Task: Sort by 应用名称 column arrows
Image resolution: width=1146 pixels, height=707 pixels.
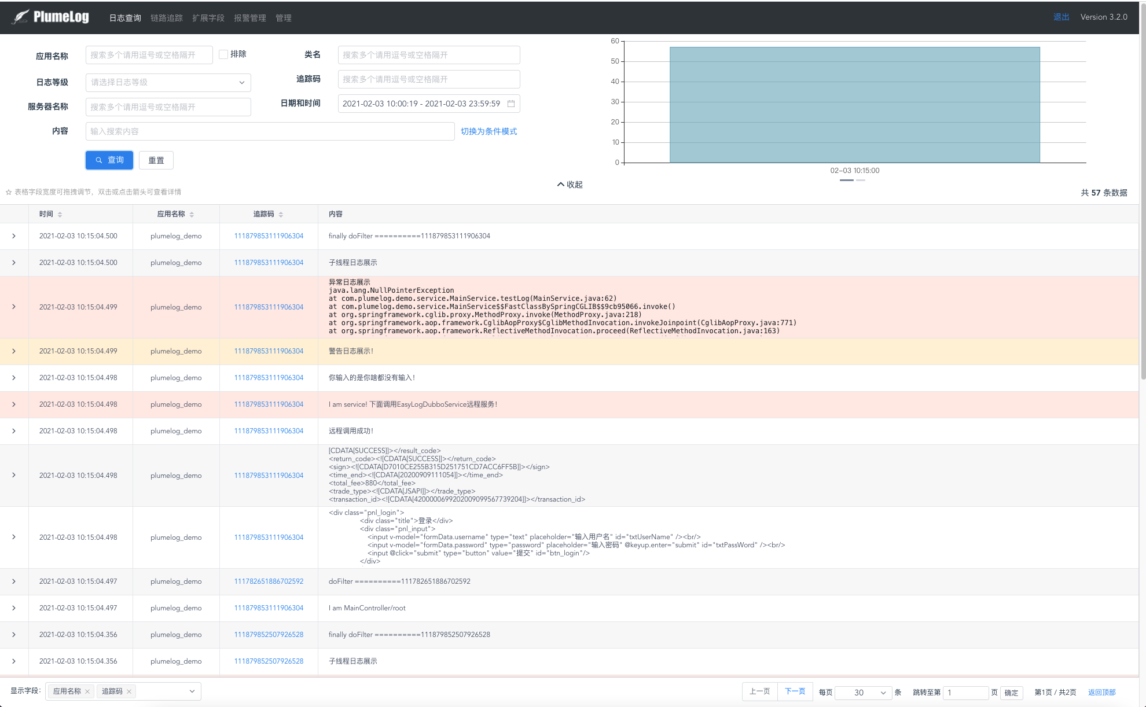Action: click(x=192, y=215)
